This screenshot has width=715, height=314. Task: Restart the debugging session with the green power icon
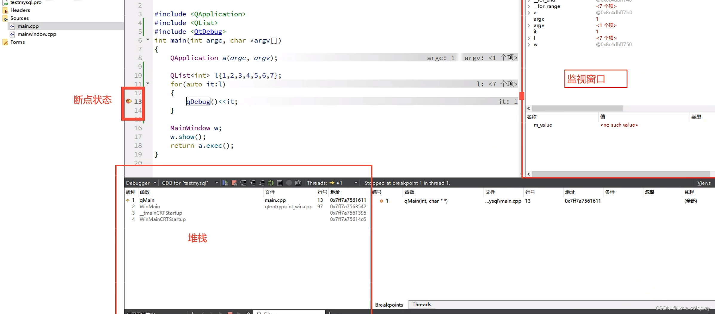point(271,183)
